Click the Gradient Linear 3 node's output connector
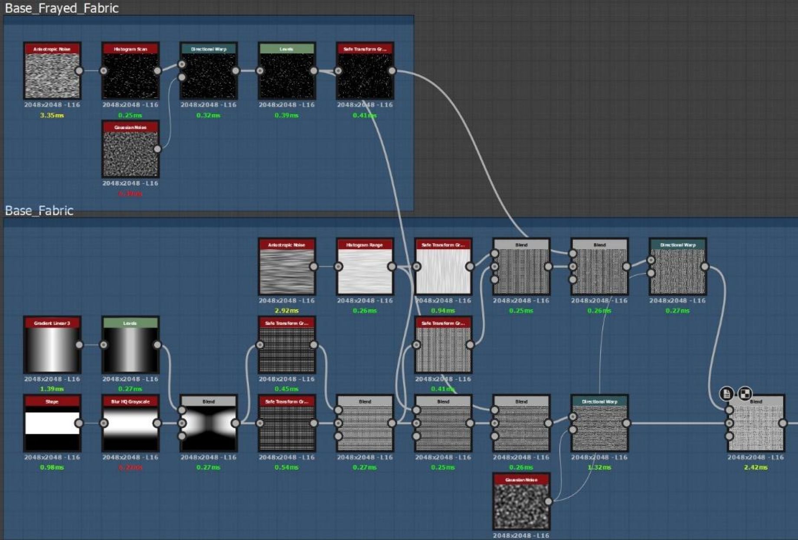Screen dimensions: 798x540 [79, 345]
